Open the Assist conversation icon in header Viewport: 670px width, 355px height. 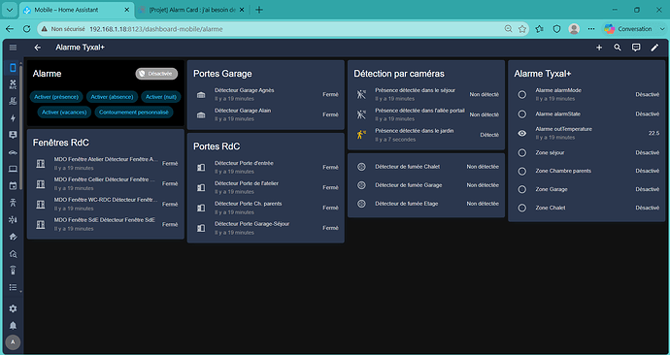636,48
